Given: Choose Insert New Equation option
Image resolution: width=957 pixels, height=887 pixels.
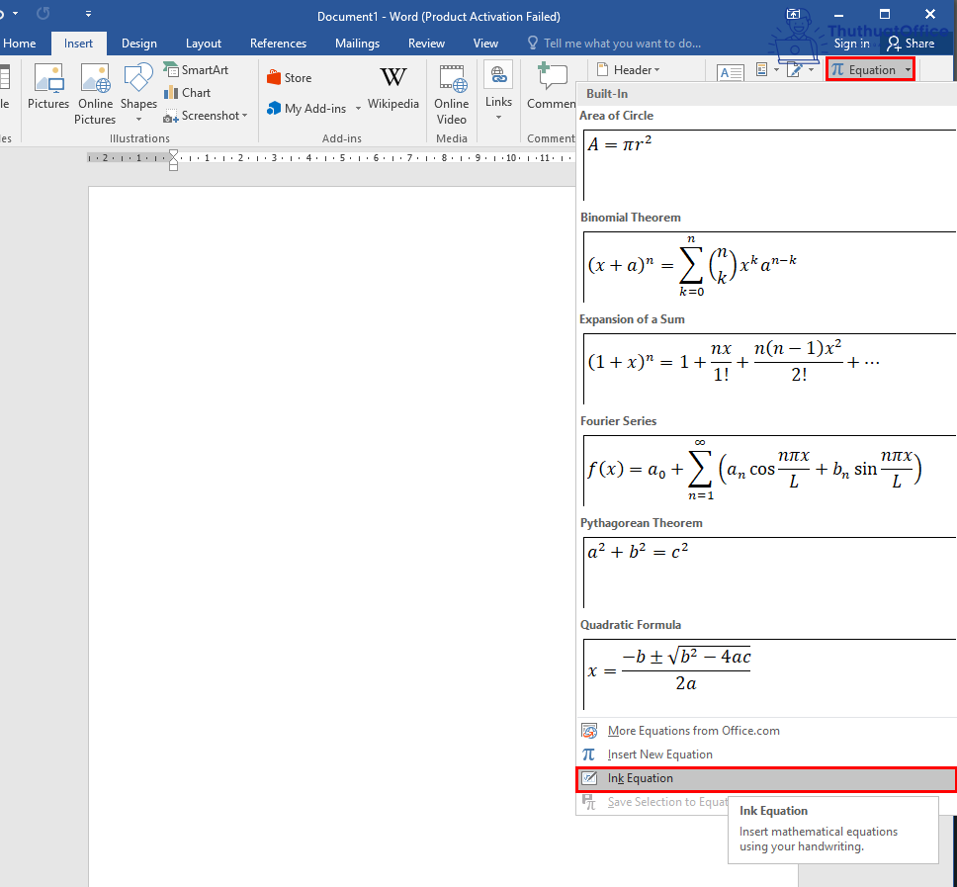Looking at the screenshot, I should pyautogui.click(x=659, y=754).
